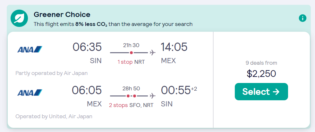Click the green leaf Greener Choice icon
The width and height of the screenshot is (315, 132).
[x=19, y=19]
